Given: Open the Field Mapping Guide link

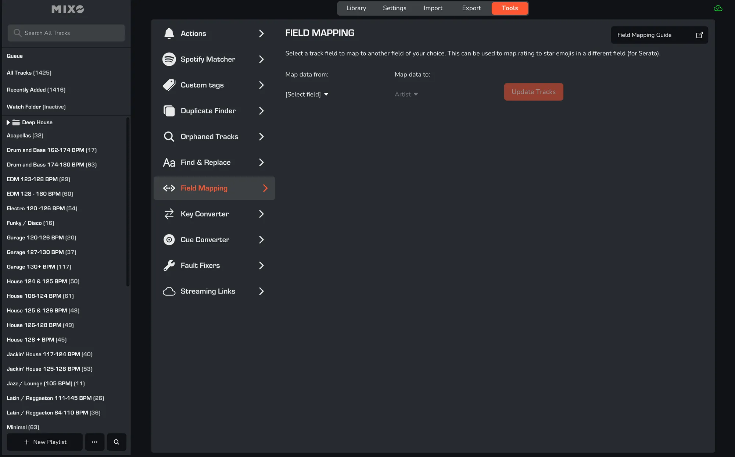Looking at the screenshot, I should [659, 35].
